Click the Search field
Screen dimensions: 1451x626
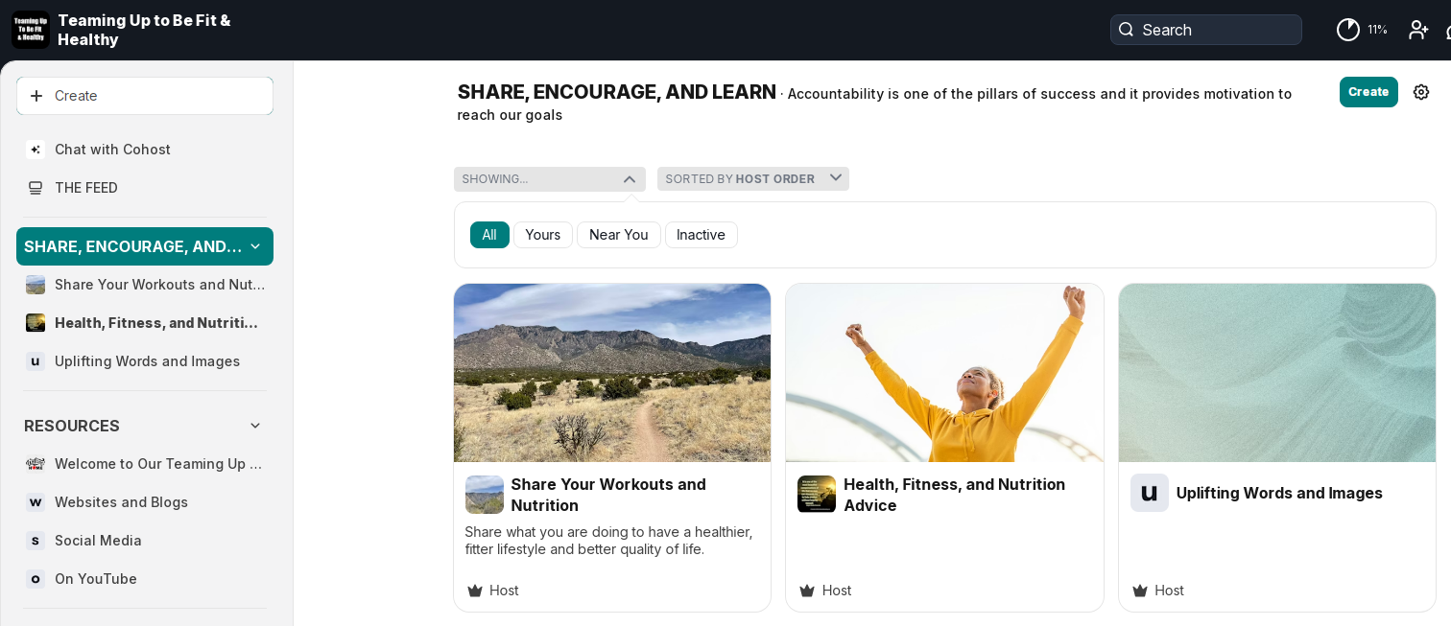click(x=1205, y=30)
